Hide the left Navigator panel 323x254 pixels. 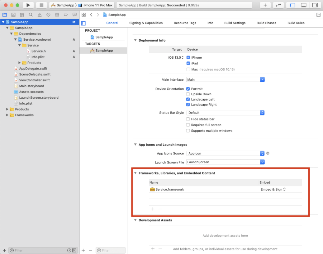292,5
